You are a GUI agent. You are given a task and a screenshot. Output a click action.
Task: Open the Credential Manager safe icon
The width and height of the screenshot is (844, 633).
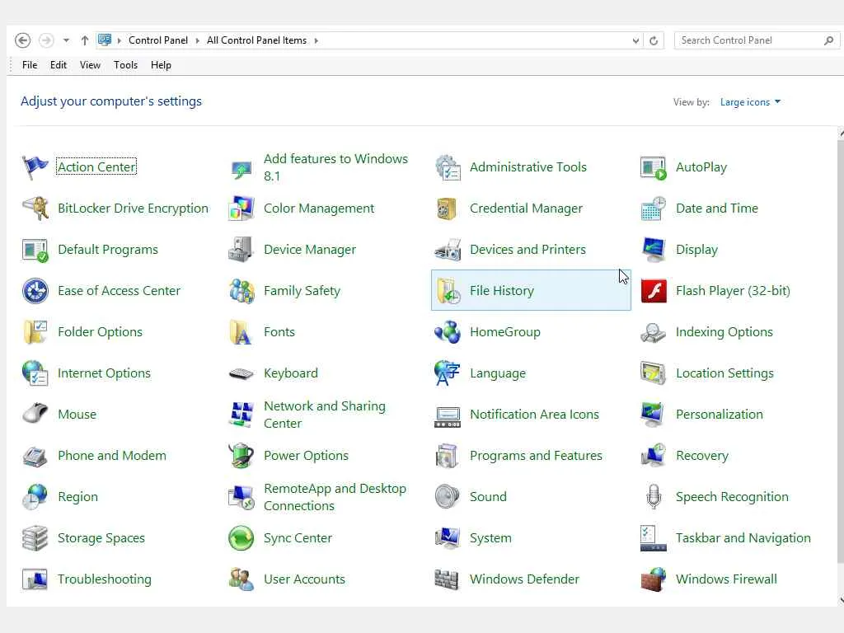(448, 209)
